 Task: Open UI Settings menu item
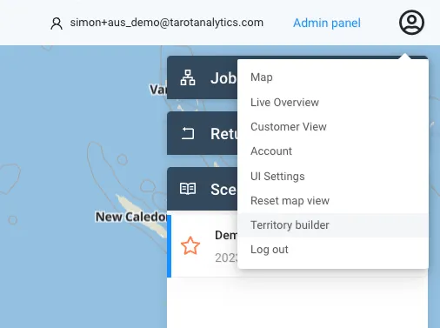[333, 176]
